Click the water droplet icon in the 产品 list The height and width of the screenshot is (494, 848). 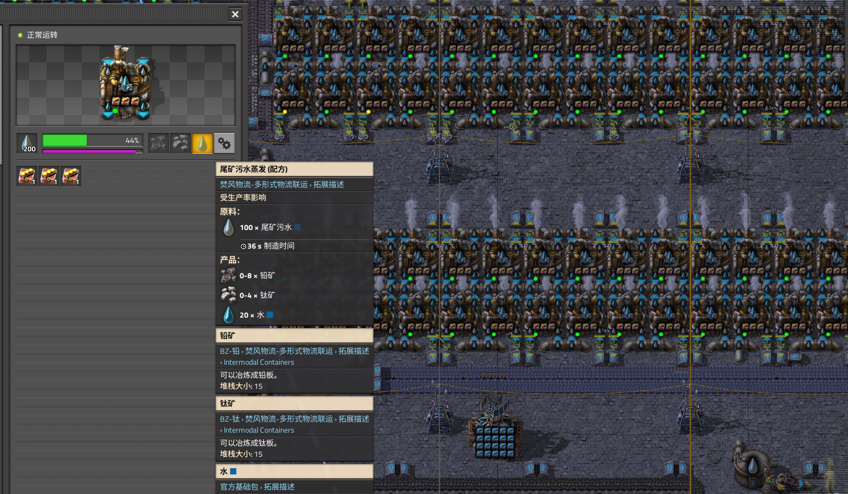229,315
